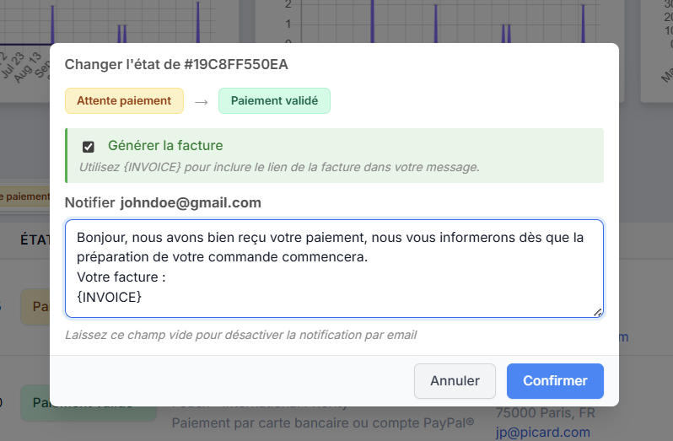Click the Attente paiement status badge
This screenshot has width=673, height=441.
pos(124,100)
